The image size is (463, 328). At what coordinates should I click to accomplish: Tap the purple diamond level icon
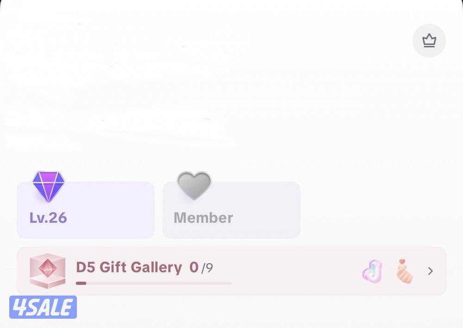coord(49,186)
